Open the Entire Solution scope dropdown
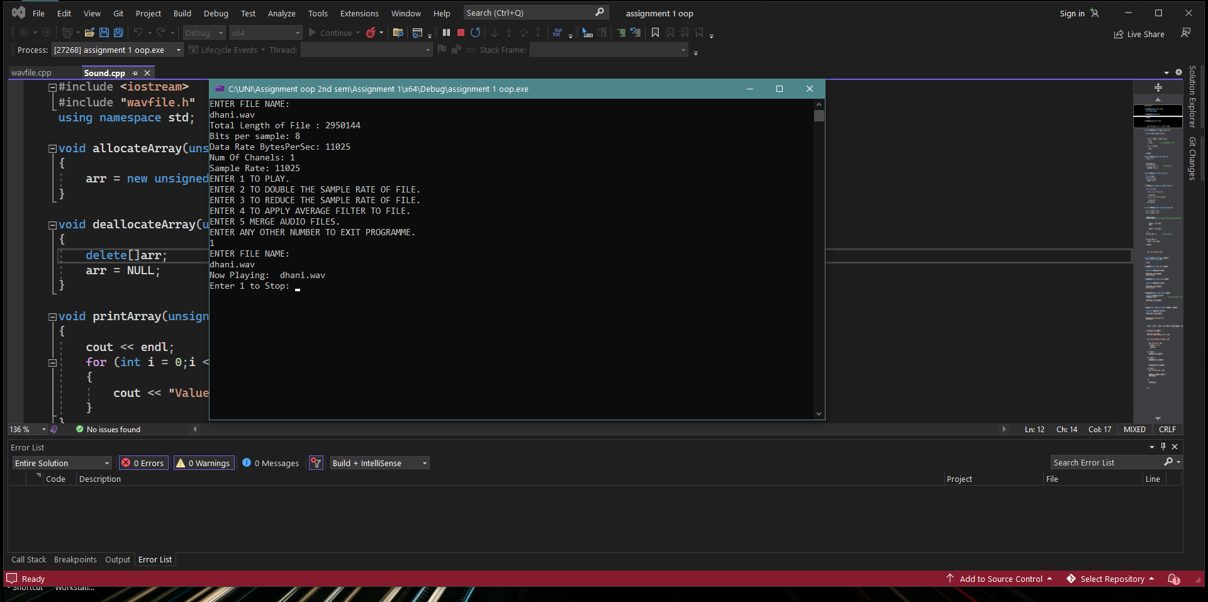This screenshot has height=602, width=1208. [x=62, y=463]
